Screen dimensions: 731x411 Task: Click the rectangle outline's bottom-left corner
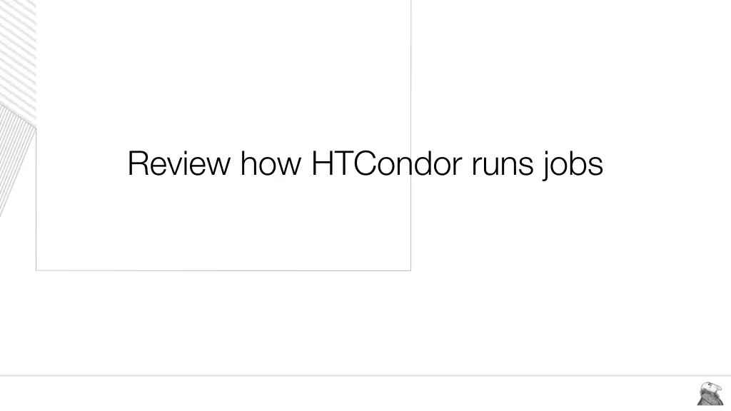pos(36,270)
